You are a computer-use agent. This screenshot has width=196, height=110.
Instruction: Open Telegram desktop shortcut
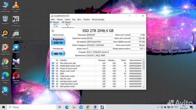[x=16, y=48]
